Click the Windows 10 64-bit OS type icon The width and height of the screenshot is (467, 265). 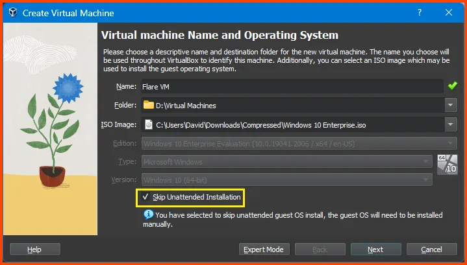(x=448, y=165)
